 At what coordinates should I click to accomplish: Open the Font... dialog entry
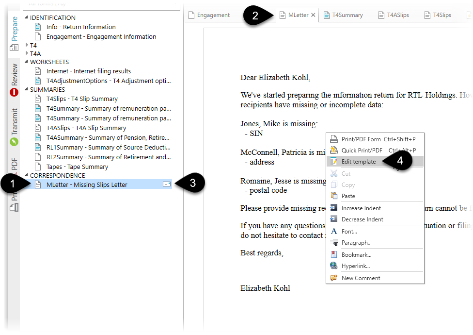(349, 232)
